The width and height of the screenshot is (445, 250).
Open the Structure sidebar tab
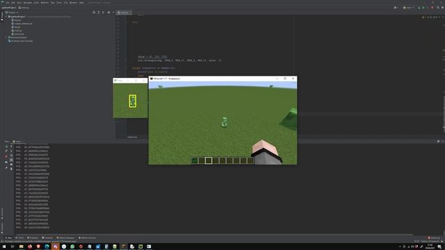tap(2, 213)
